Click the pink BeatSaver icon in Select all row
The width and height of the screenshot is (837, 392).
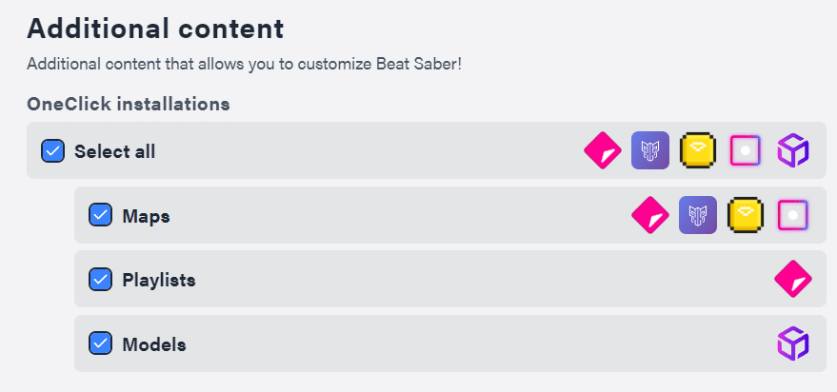602,150
